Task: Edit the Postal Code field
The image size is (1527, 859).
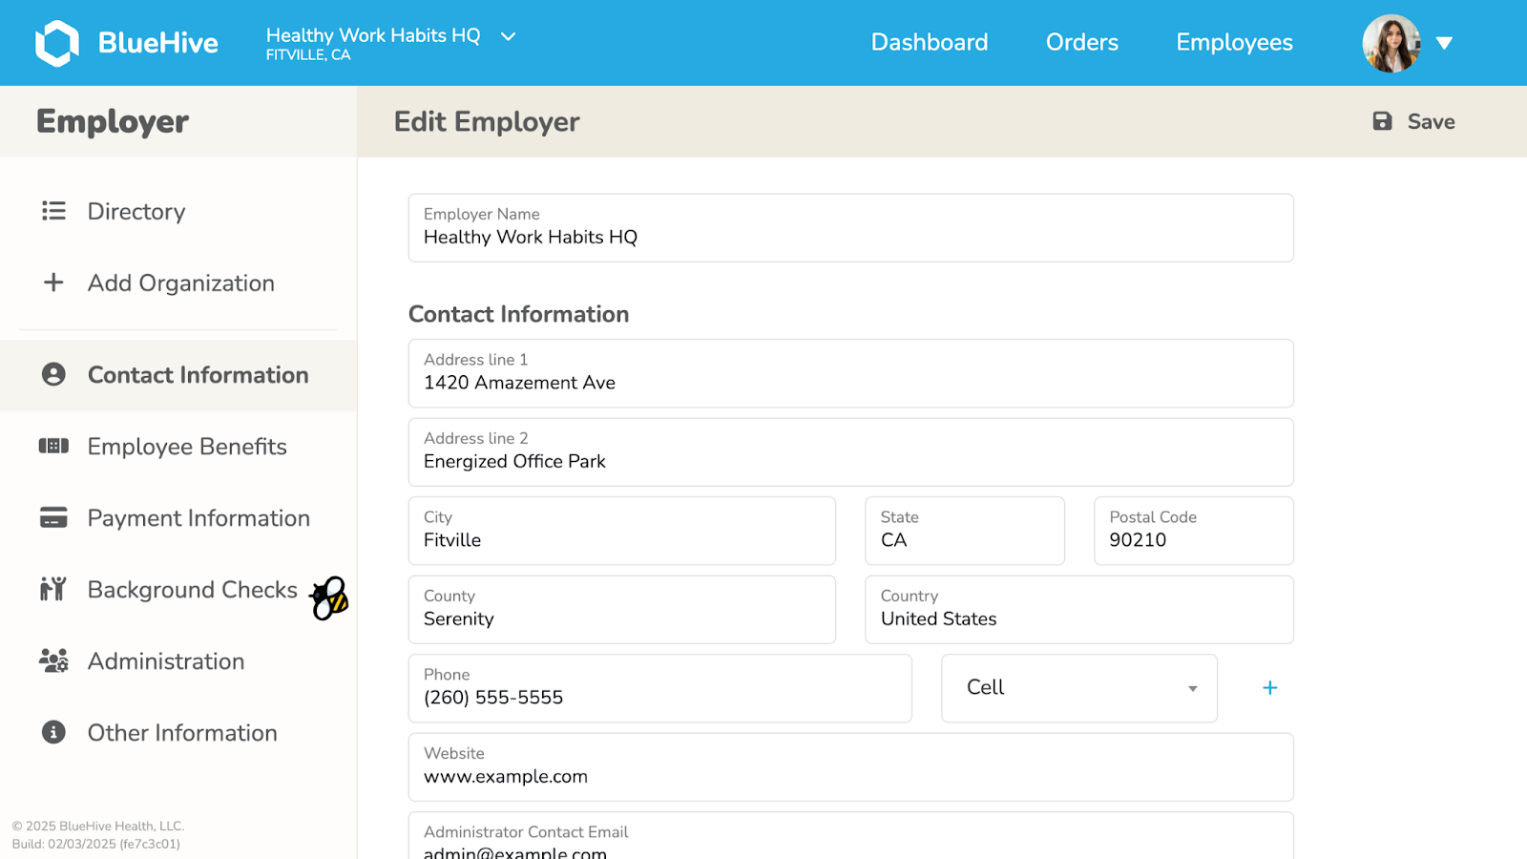Action: pos(1194,531)
